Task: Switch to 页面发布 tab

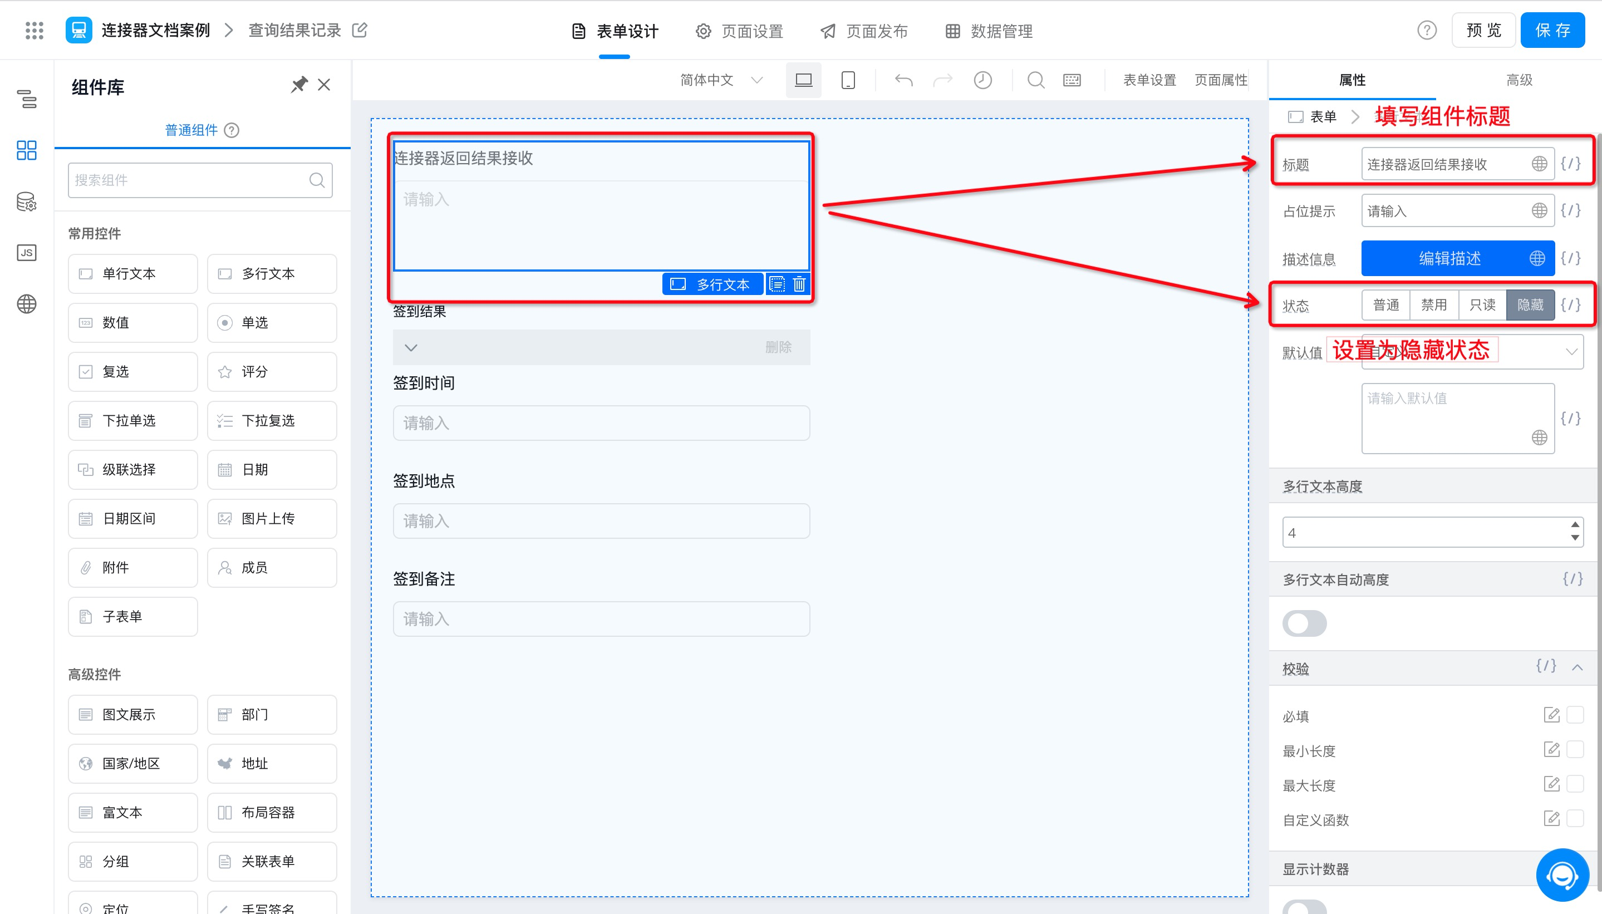Action: coord(864,31)
